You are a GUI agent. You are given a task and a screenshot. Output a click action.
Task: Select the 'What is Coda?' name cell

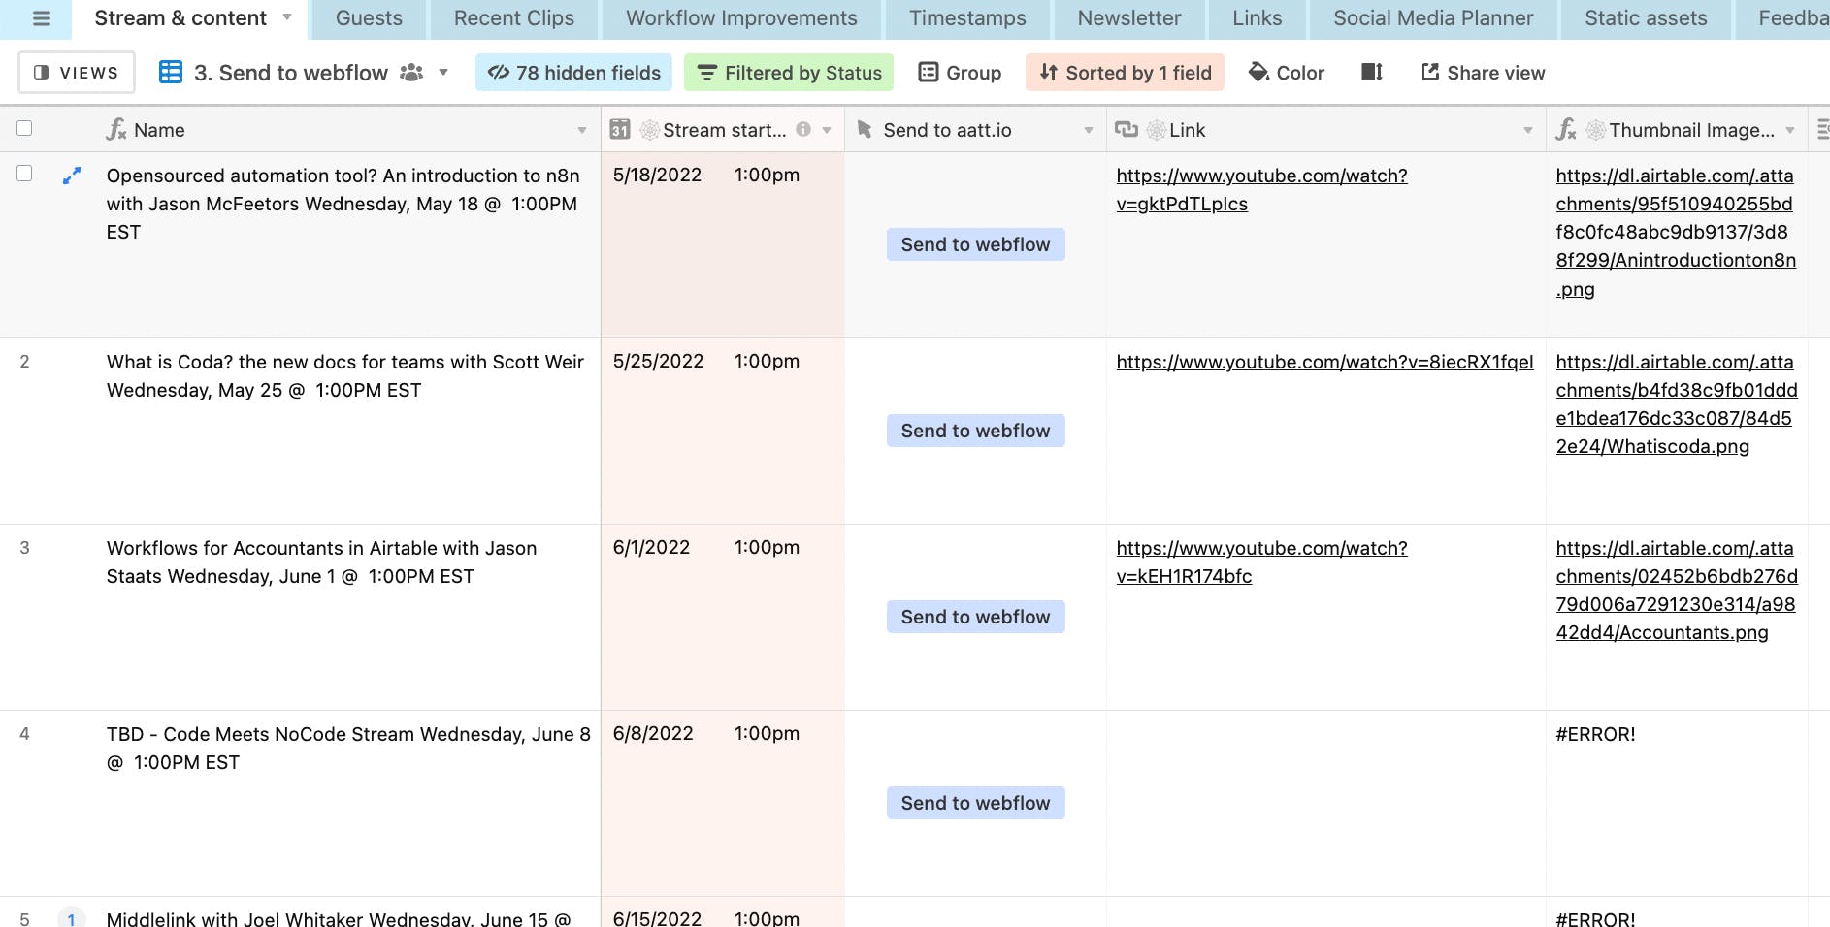coord(347,431)
